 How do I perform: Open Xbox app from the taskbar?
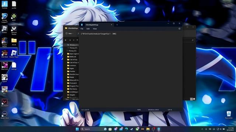pyautogui.click(x=137, y=129)
